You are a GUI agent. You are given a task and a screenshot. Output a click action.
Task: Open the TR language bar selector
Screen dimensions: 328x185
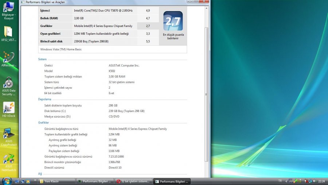[280, 181]
